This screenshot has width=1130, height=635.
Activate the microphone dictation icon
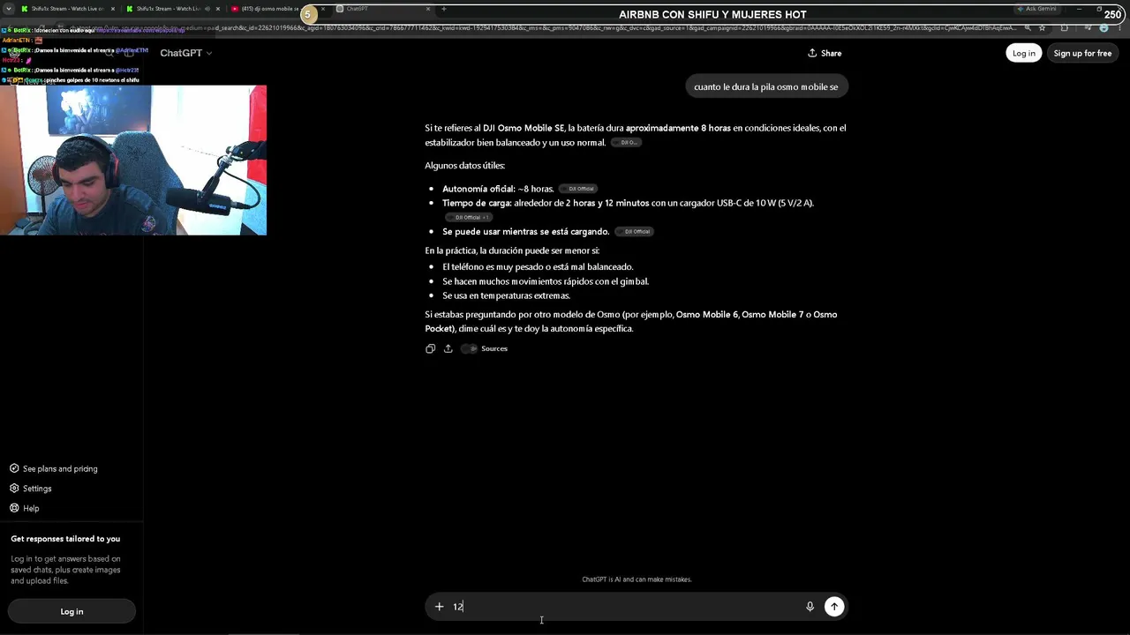(x=810, y=607)
